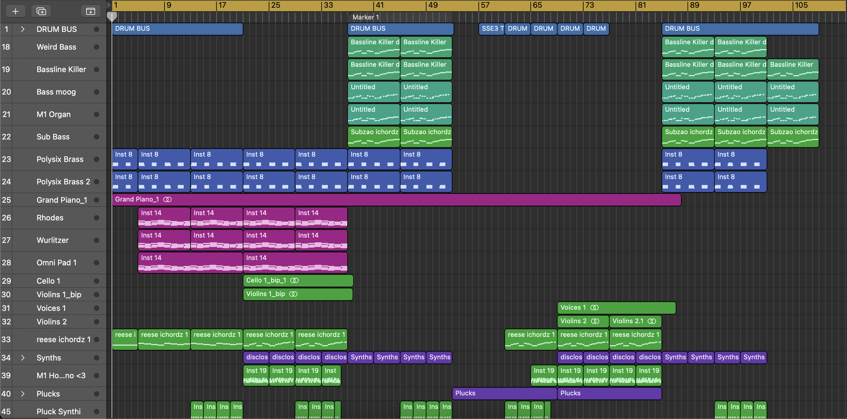Click the Add Track plus button
The height and width of the screenshot is (419, 847).
15,12
